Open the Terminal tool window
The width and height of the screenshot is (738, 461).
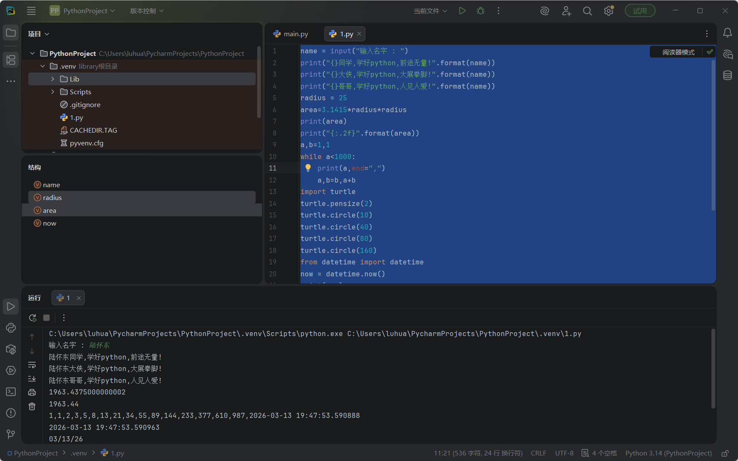click(11, 391)
